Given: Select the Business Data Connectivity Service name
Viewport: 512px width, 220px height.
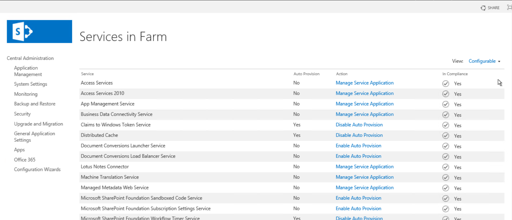Looking at the screenshot, I should point(117,114).
